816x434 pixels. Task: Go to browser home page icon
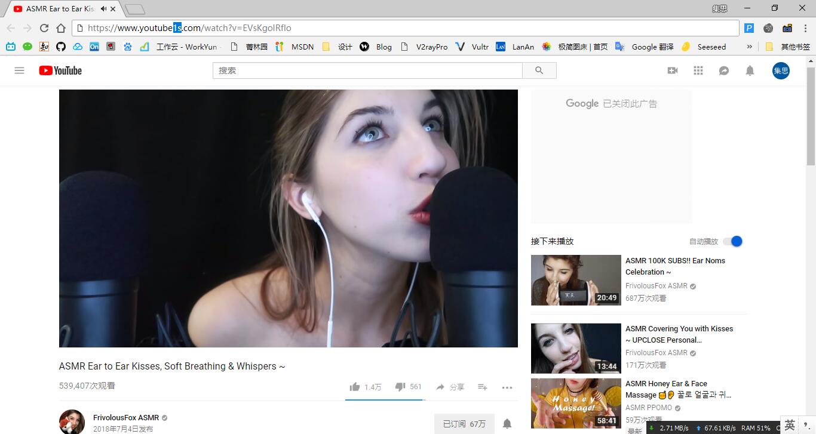tap(61, 28)
